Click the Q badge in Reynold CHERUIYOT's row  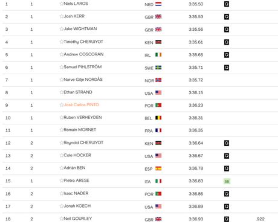coord(227,143)
